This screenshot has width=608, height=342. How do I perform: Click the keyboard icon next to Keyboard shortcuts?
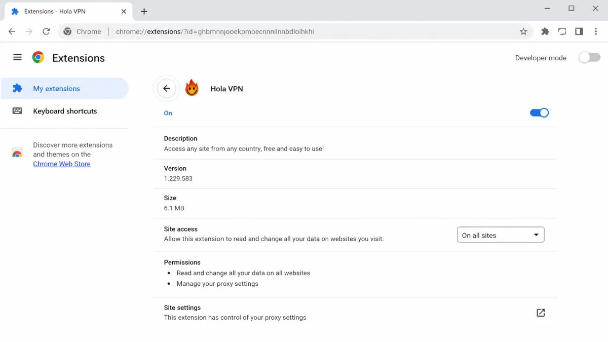pos(17,111)
